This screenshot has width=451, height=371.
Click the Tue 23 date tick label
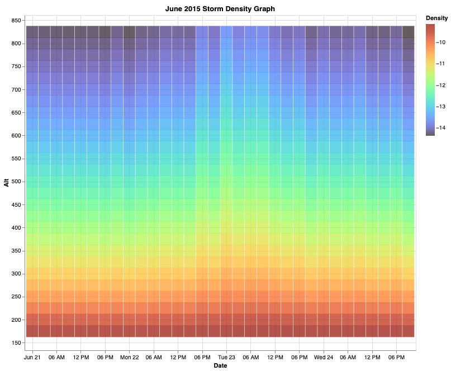coord(226,357)
